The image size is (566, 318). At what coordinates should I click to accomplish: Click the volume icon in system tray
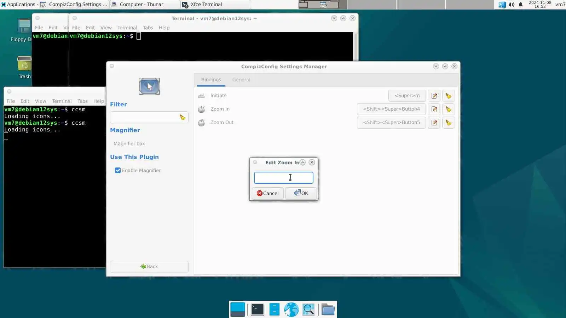(512, 5)
